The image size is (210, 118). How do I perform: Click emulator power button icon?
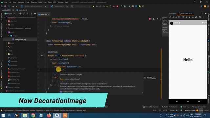point(170,17)
